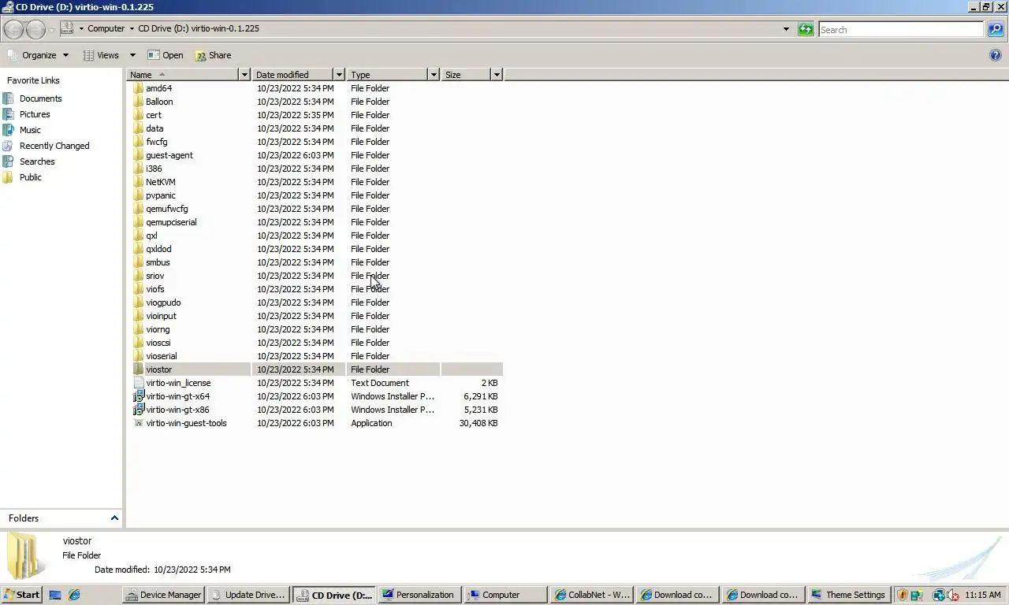Click the Refresh button beside address bar
This screenshot has width=1009, height=605.
[805, 29]
